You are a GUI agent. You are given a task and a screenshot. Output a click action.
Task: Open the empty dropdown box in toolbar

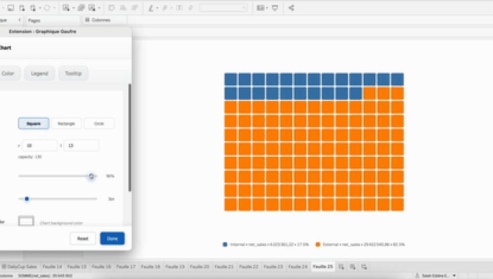(x=223, y=8)
